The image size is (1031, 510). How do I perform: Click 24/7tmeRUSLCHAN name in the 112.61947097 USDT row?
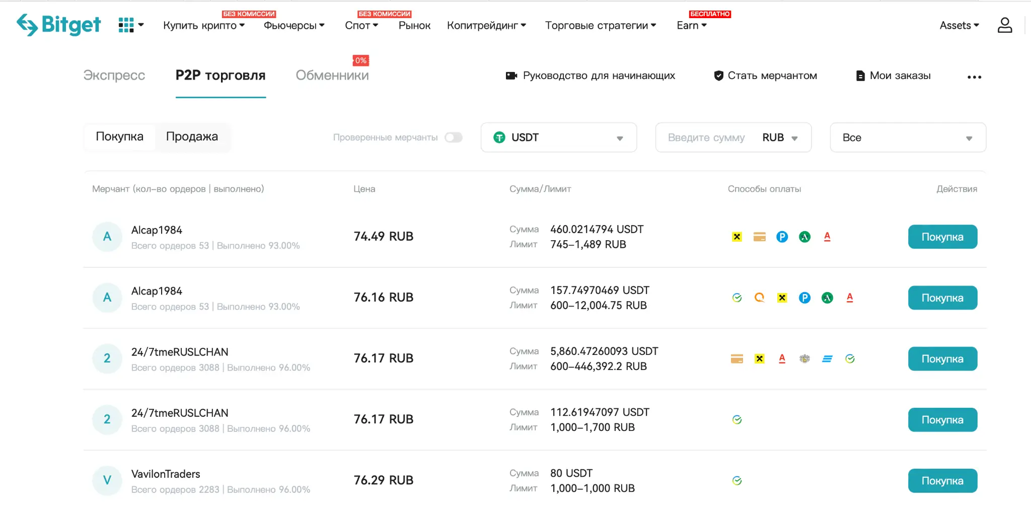pyautogui.click(x=180, y=413)
